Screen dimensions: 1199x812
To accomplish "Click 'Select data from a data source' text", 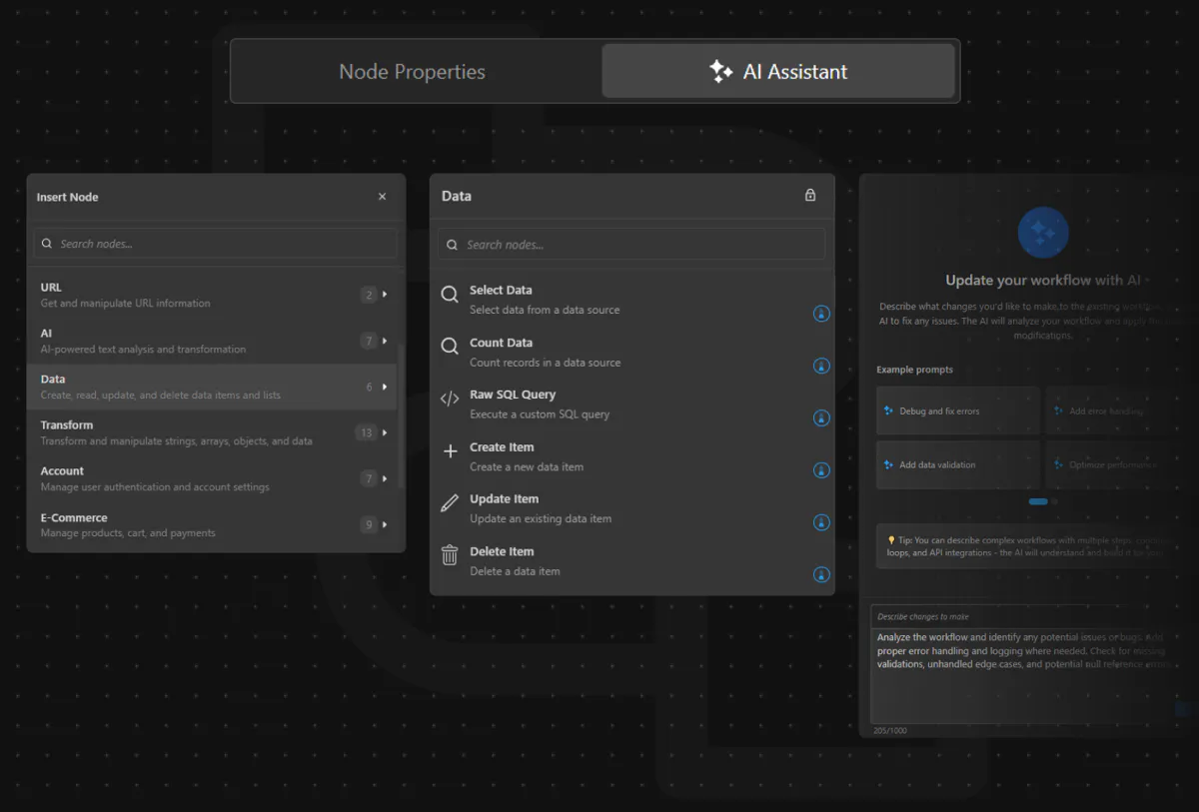I will 545,310.
